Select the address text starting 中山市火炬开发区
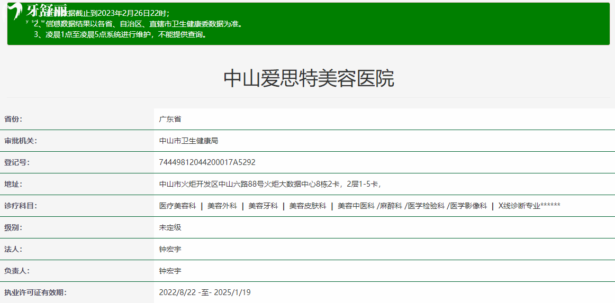Screen dimensions: 615x303 [x=270, y=184]
